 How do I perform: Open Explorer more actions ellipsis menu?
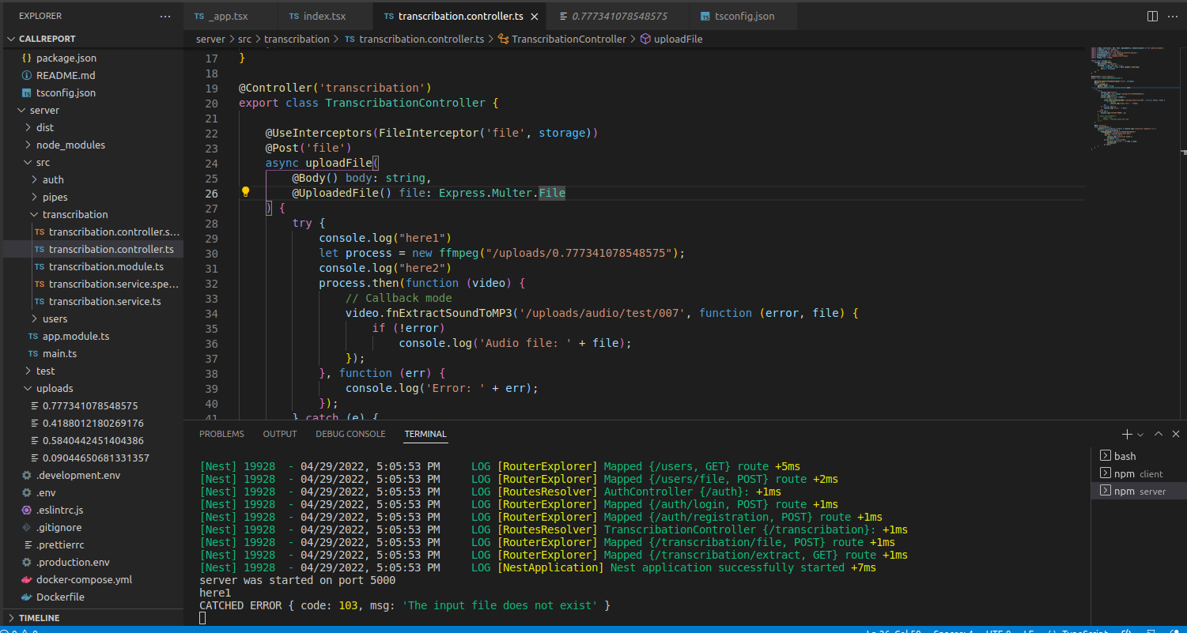(164, 16)
